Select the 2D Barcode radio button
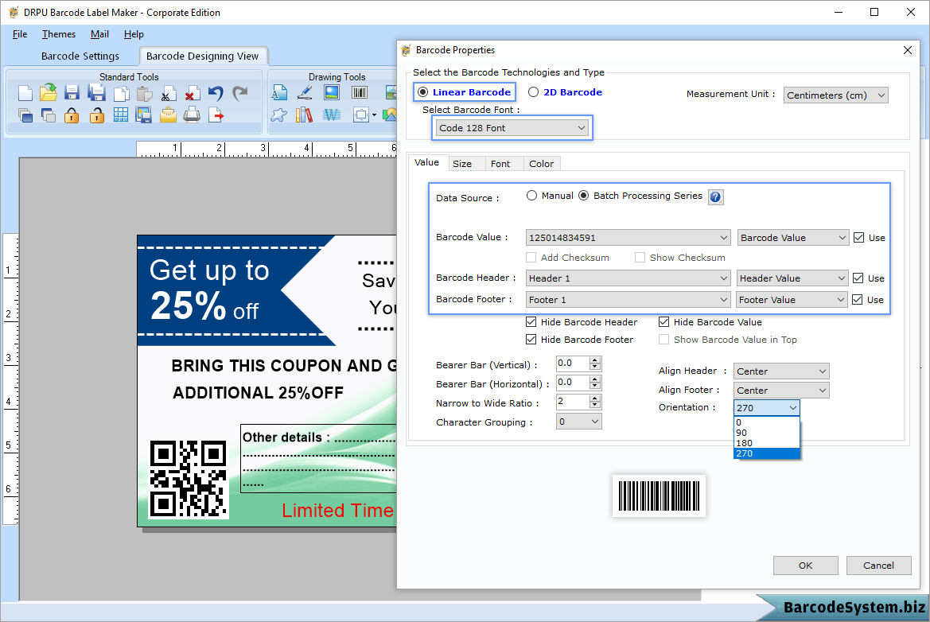Viewport: 930px width, 622px height. [533, 91]
